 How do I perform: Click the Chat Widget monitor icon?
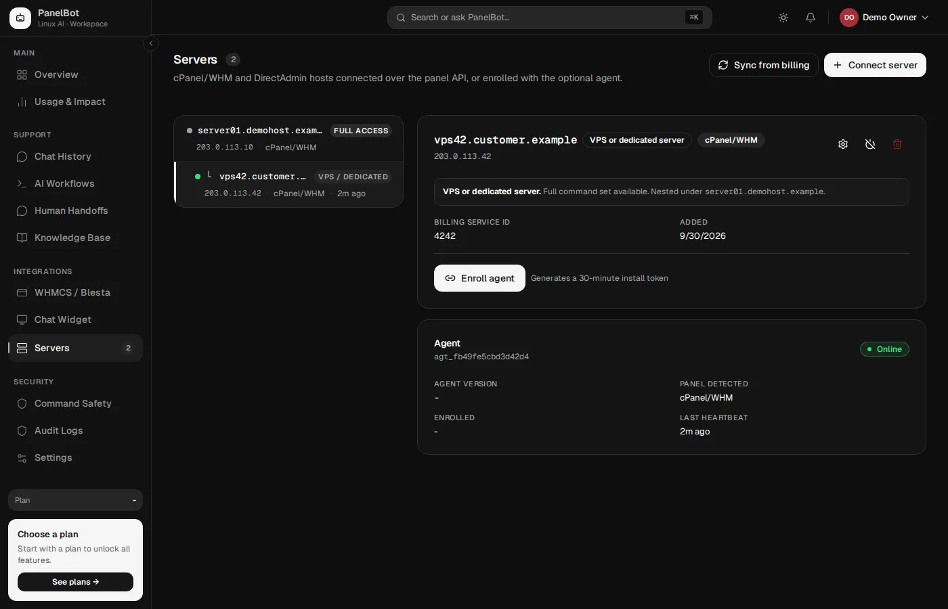pyautogui.click(x=22, y=319)
